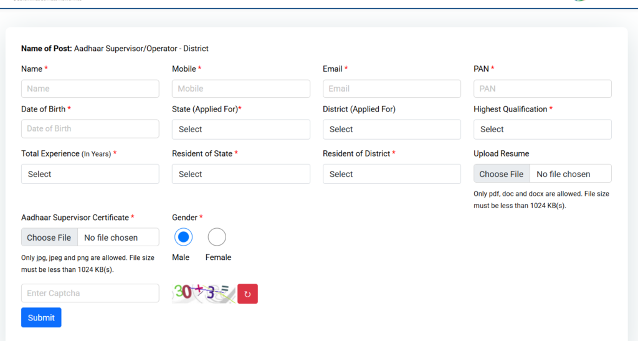Click the PAN input field
The width and height of the screenshot is (638, 341).
tap(543, 89)
